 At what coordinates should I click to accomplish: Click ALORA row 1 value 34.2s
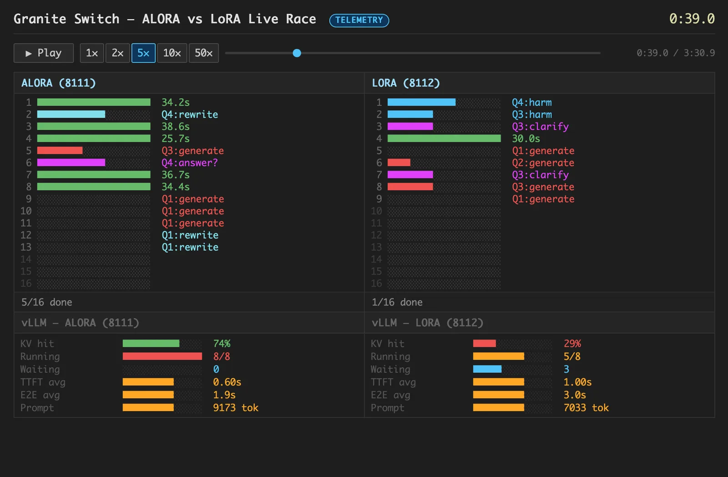tap(176, 102)
